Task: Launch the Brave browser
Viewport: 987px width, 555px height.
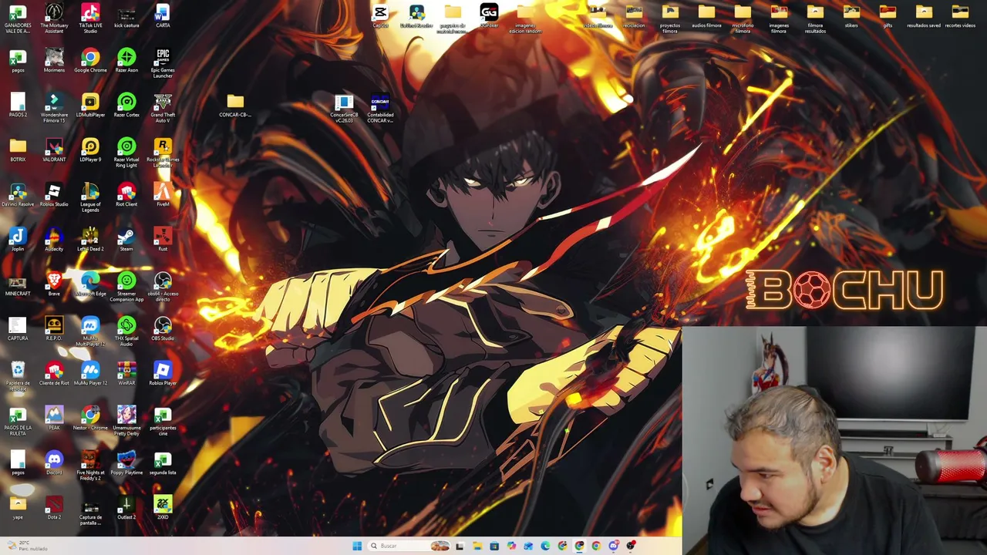Action: pos(54,284)
